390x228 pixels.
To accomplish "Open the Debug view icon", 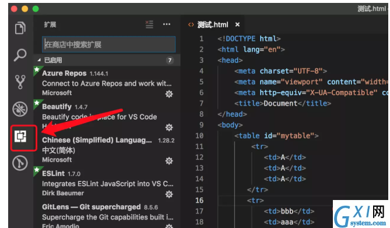I will click(20, 109).
